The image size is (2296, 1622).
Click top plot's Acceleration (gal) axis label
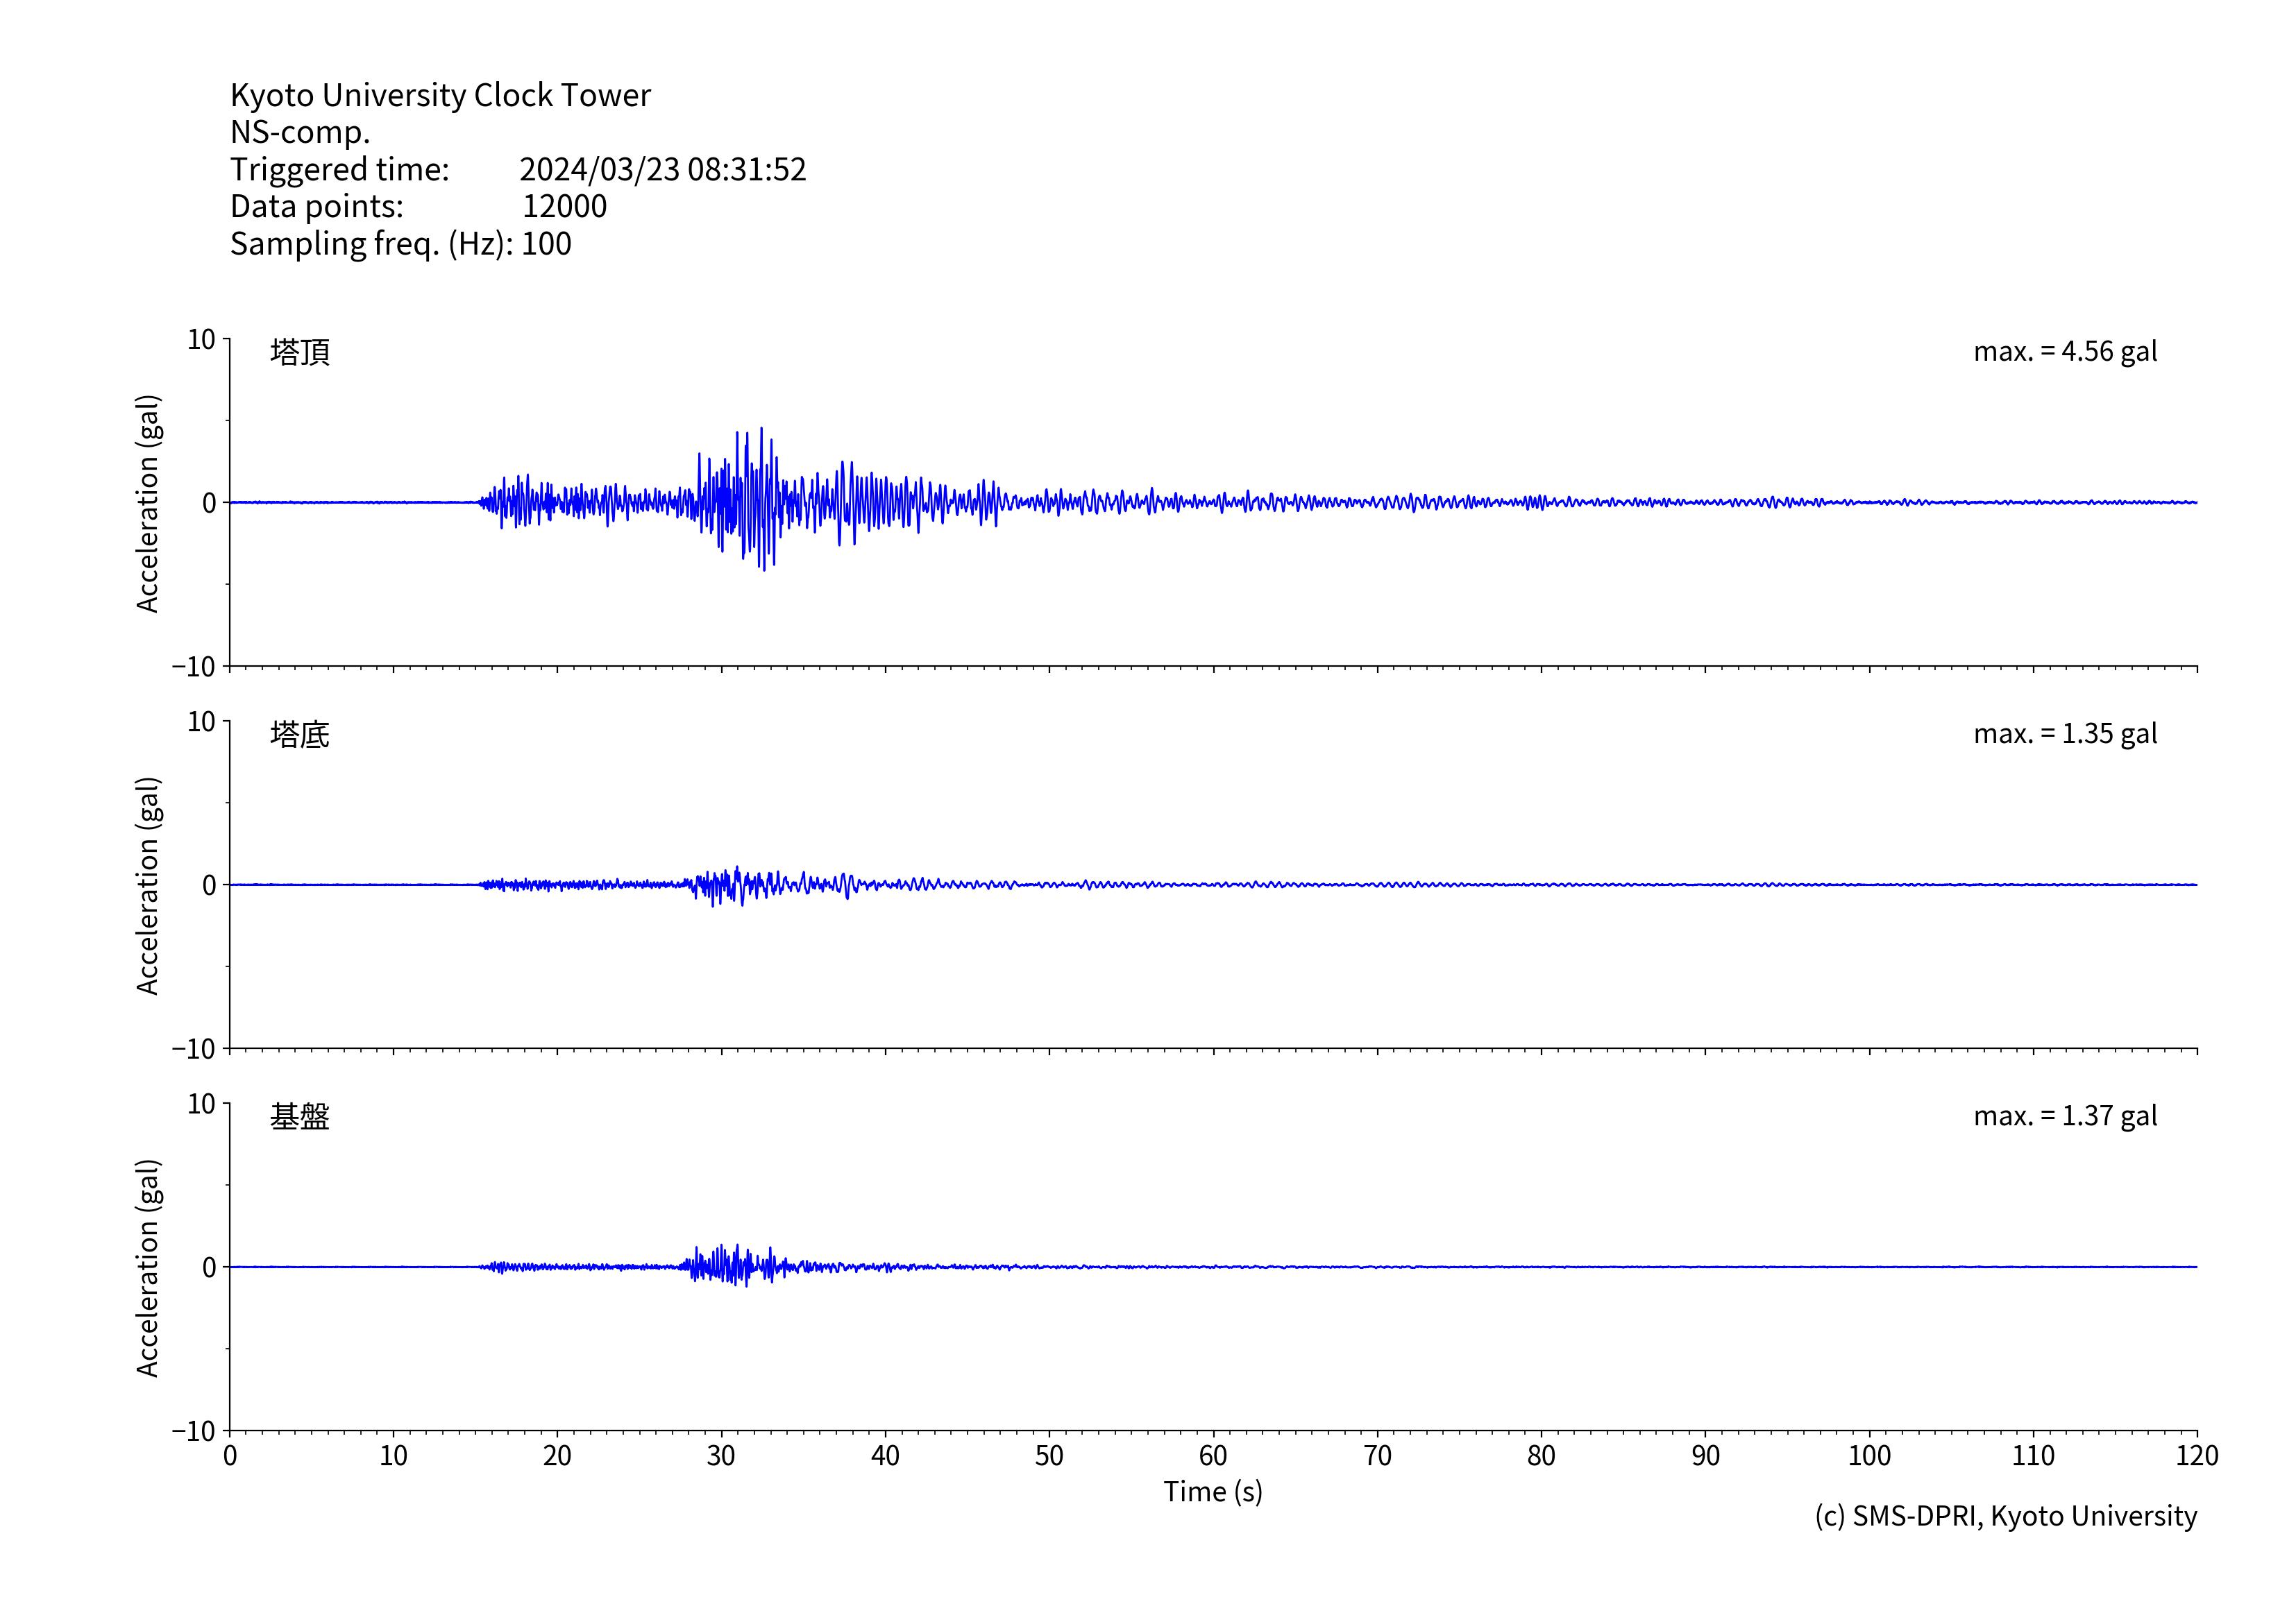pyautogui.click(x=148, y=503)
